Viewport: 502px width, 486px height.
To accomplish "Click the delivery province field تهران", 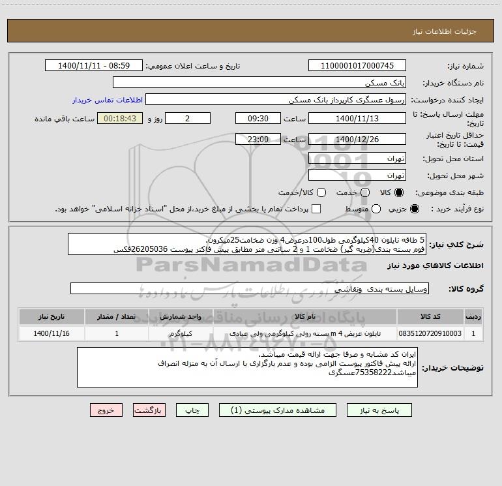I will pyautogui.click(x=357, y=159).
